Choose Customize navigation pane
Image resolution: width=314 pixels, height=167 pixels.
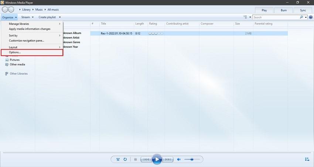point(32,41)
